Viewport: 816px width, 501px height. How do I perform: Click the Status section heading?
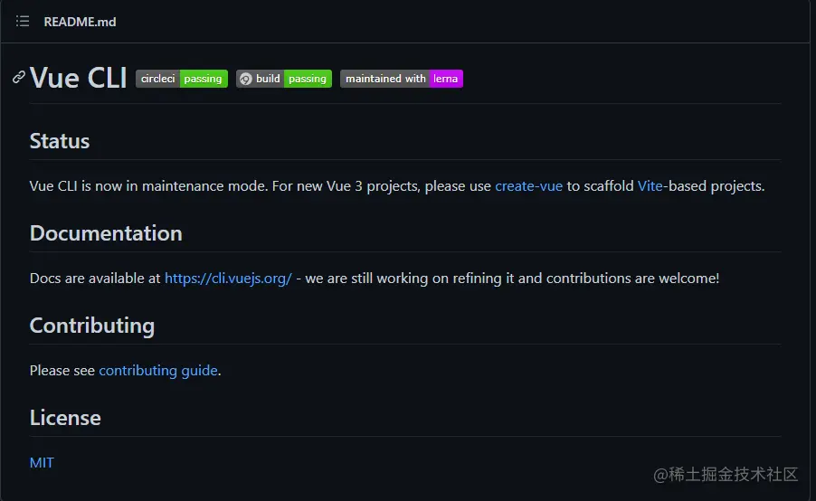[x=60, y=141]
